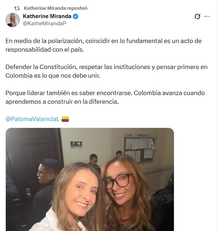The image size is (217, 231).
Task: Click the officer in the photo background
Action: pyautogui.click(x=94, y=162)
